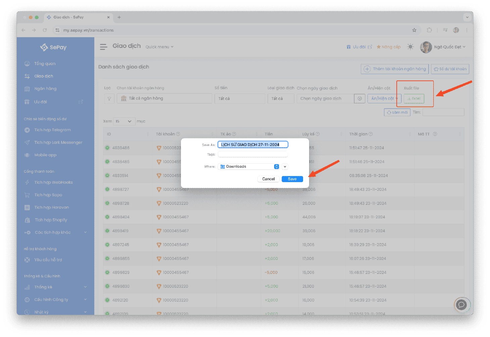Screen dimensions: 490x337
Task: Expand Nhật ký sidebar section
Action: click(x=56, y=312)
